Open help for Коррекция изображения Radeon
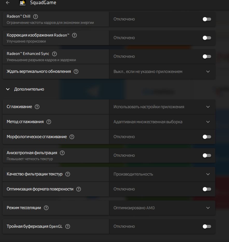The height and width of the screenshot is (242, 229). pyautogui.click(x=74, y=35)
